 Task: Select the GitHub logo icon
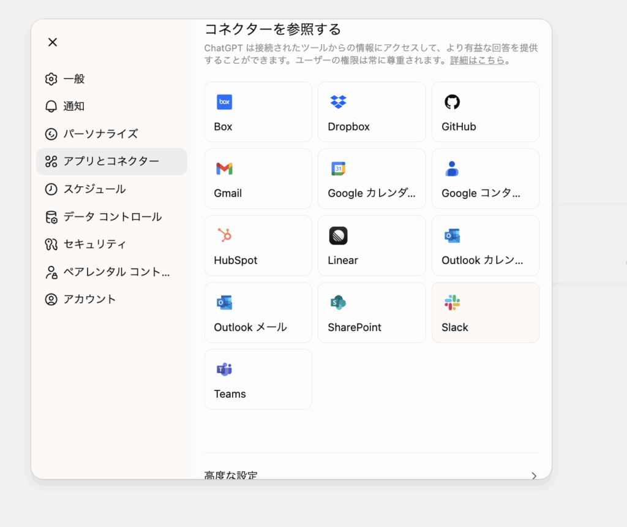click(x=452, y=102)
